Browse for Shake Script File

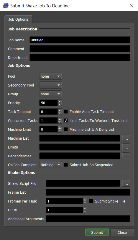tap(126, 183)
